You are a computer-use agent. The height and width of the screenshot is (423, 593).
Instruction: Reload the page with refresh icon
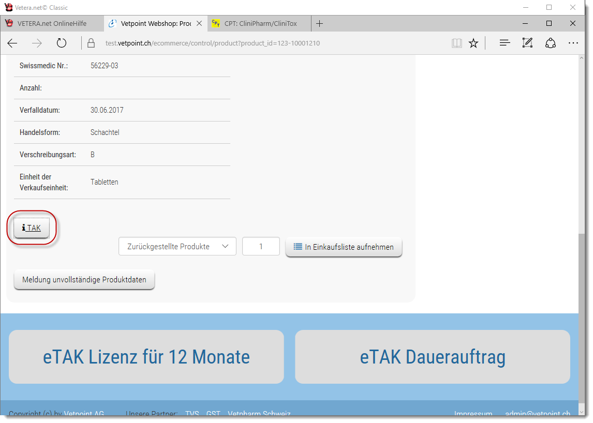click(62, 43)
